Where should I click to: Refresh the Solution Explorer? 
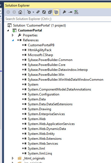[x=44, y=12]
